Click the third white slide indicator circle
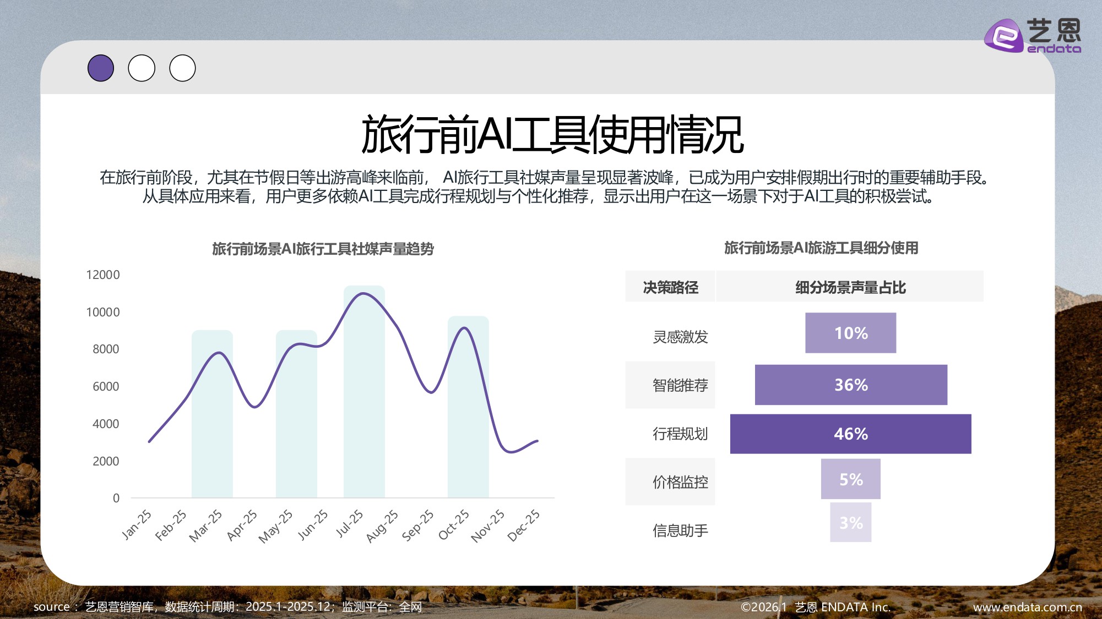This screenshot has height=619, width=1102. click(182, 67)
